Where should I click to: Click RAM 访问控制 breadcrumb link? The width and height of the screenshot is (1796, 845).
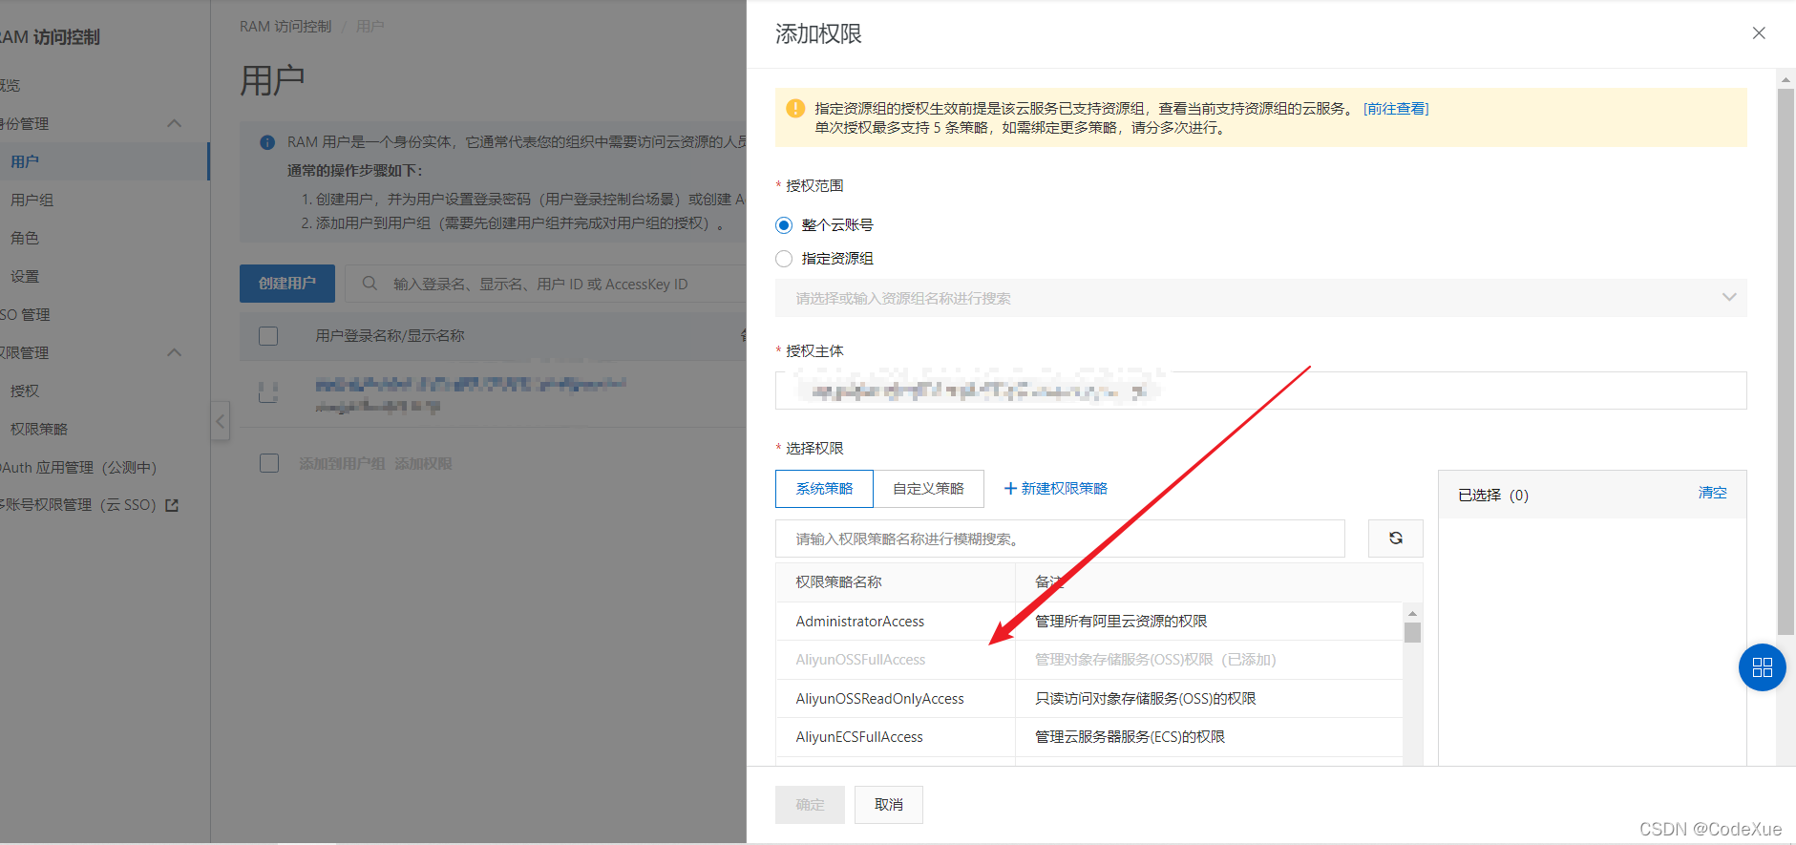click(x=285, y=27)
